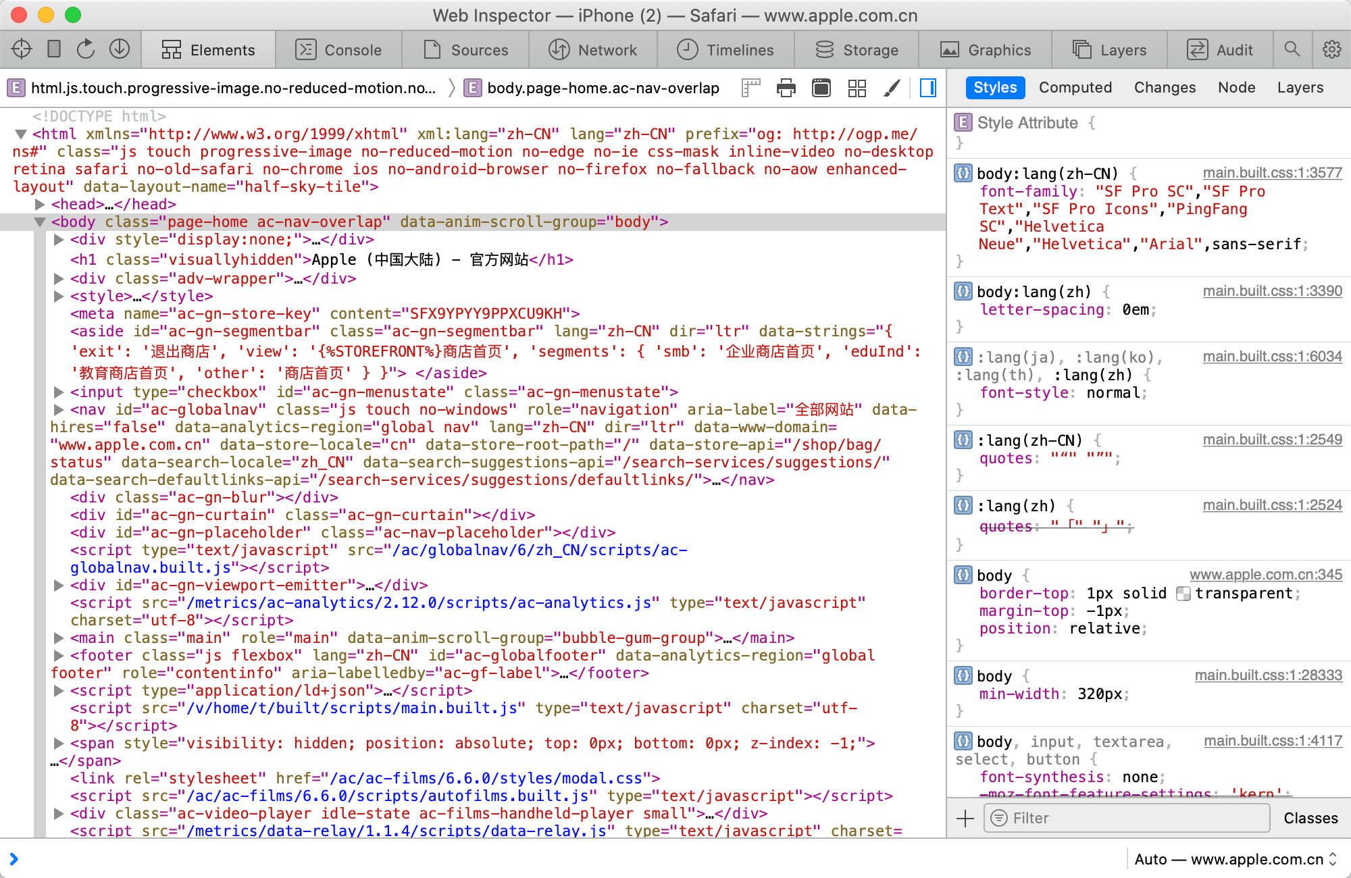Enable paint flashing brush icon
Viewport: 1351px width, 878px height.
click(x=892, y=88)
